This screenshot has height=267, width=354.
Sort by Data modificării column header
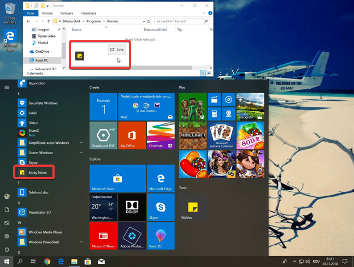[155, 29]
